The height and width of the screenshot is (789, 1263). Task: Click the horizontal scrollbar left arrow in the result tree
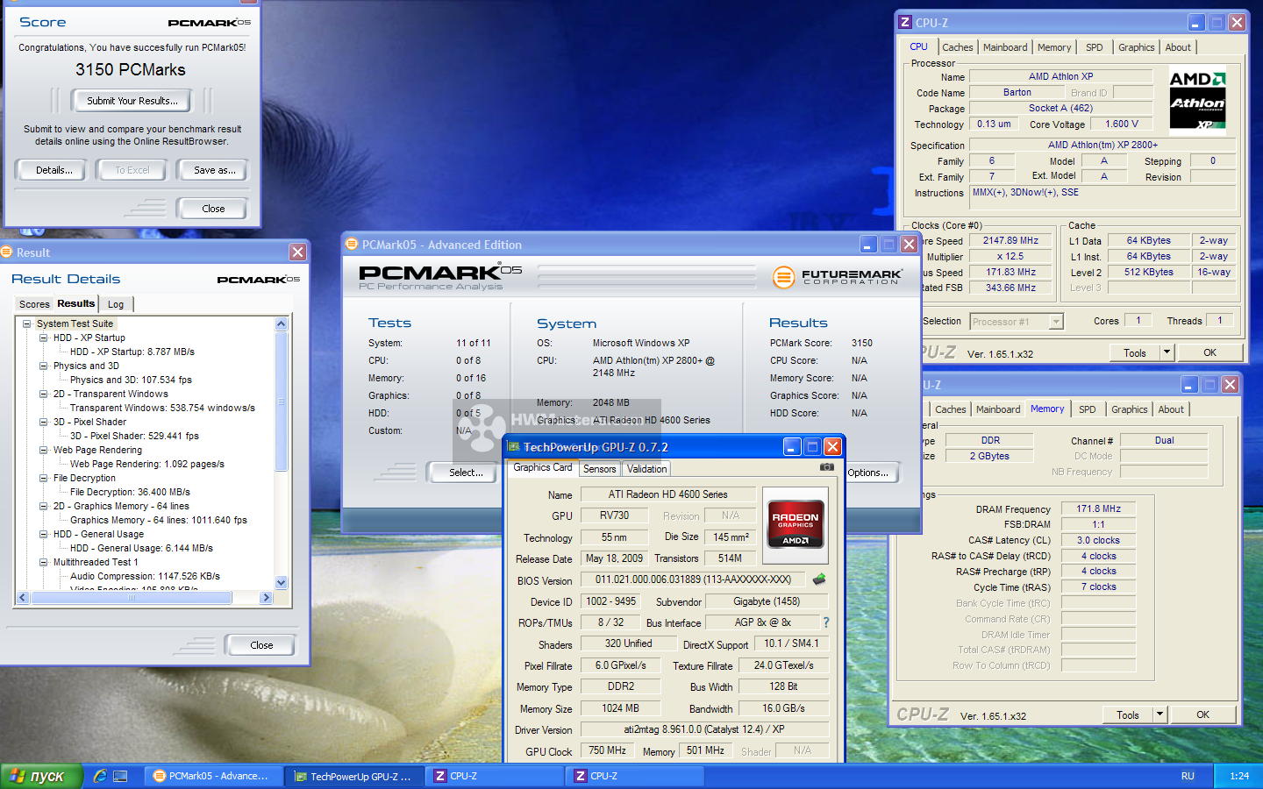22,597
